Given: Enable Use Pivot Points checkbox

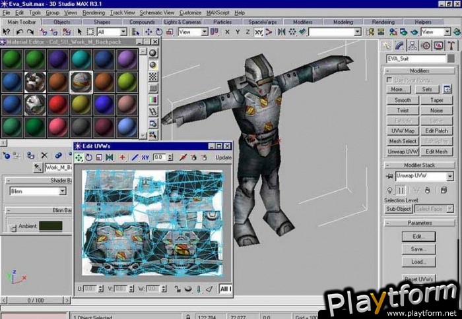Looking at the screenshot, I should [x=389, y=80].
